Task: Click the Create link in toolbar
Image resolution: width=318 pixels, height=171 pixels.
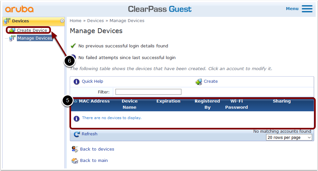Action: (211, 81)
